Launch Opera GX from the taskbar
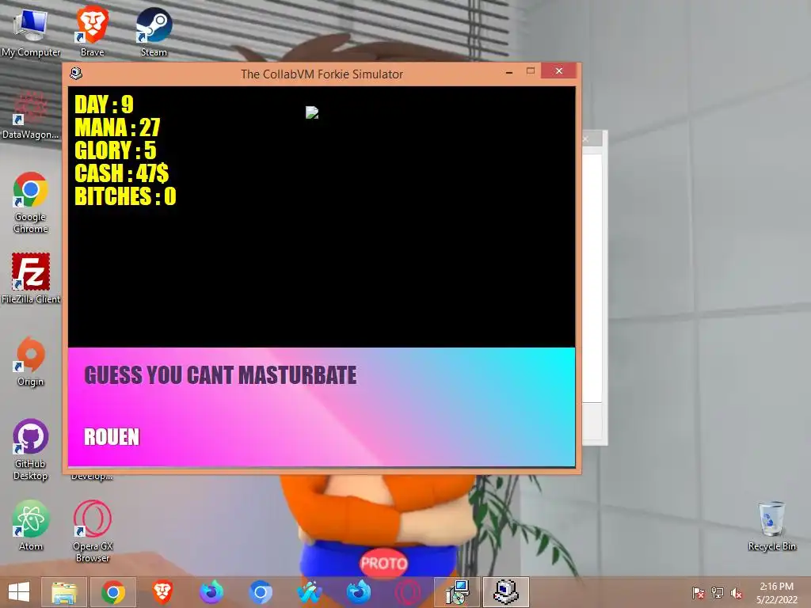Screen dimensions: 811x608 tap(408, 592)
